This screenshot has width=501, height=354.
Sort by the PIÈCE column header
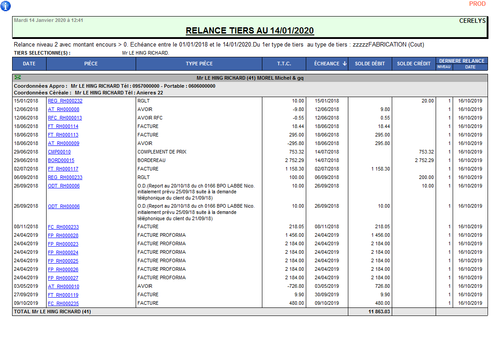click(x=91, y=64)
